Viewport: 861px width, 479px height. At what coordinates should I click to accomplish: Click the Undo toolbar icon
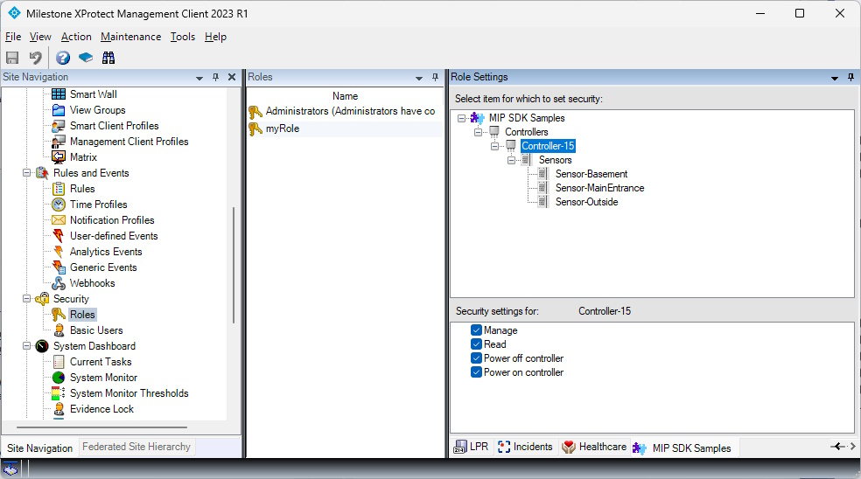coord(36,58)
